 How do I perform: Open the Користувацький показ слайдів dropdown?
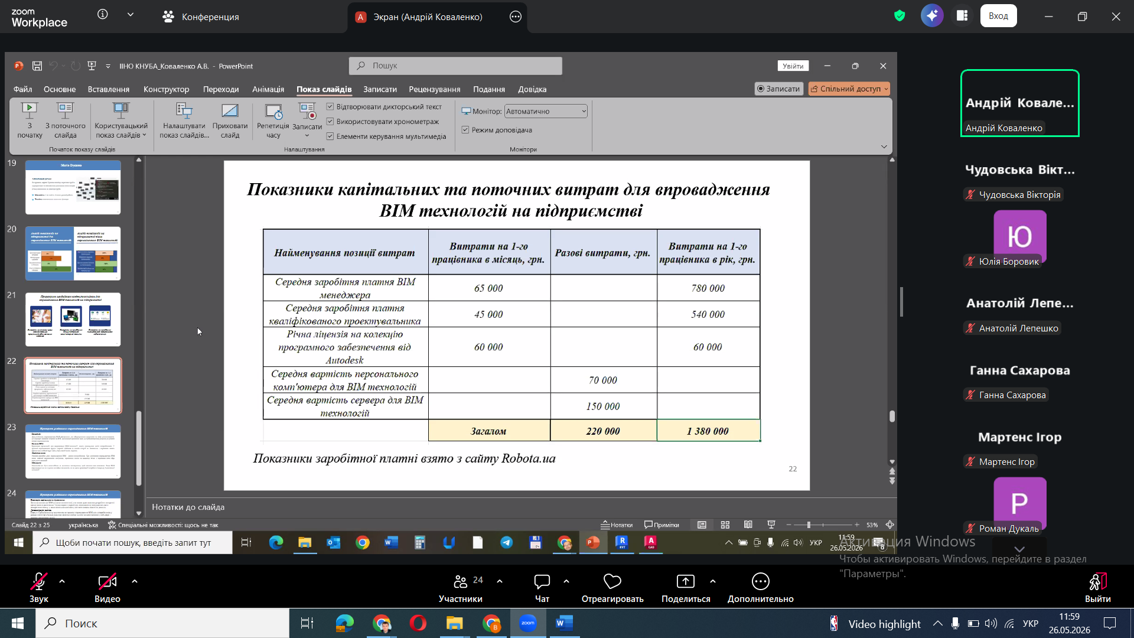(121, 121)
